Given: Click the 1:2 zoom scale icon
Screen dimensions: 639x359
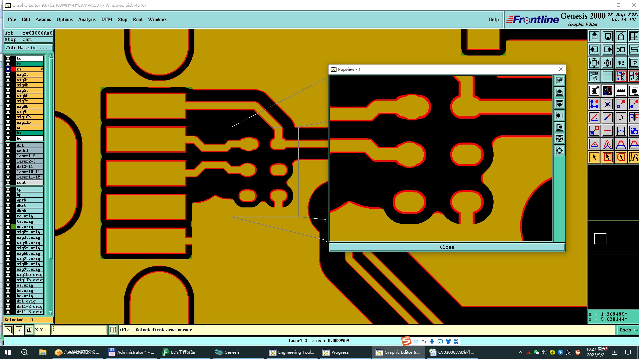Looking at the screenshot, I should 621,63.
